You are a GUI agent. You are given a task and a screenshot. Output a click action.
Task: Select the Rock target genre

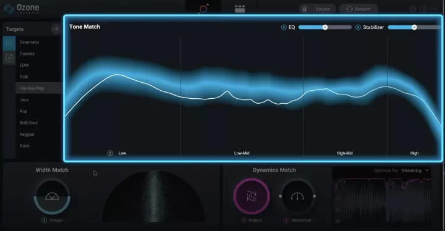[x=25, y=146]
